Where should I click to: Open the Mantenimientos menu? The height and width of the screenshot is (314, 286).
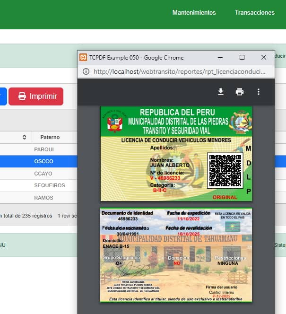click(x=194, y=13)
